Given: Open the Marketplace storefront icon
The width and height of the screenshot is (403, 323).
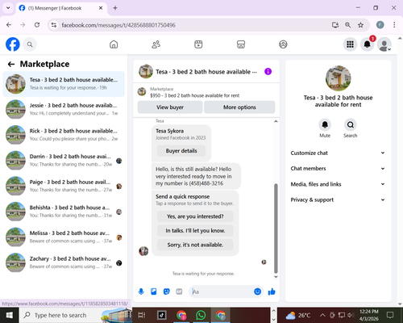Looking at the screenshot, I should point(241,44).
